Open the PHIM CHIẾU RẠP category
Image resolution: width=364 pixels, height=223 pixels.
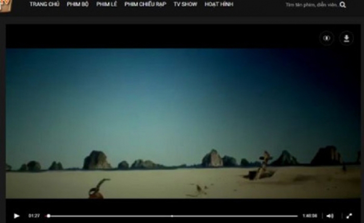[145, 4]
